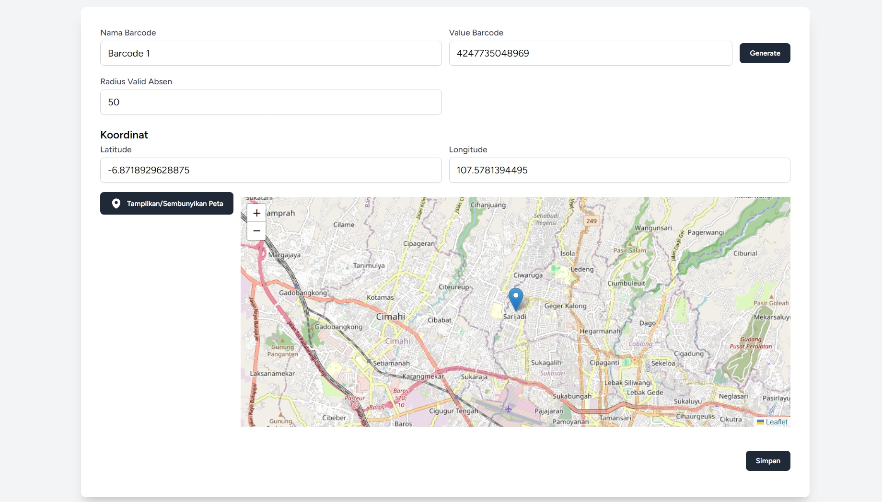
Task: Click the Dago label on the map
Action: point(647,323)
